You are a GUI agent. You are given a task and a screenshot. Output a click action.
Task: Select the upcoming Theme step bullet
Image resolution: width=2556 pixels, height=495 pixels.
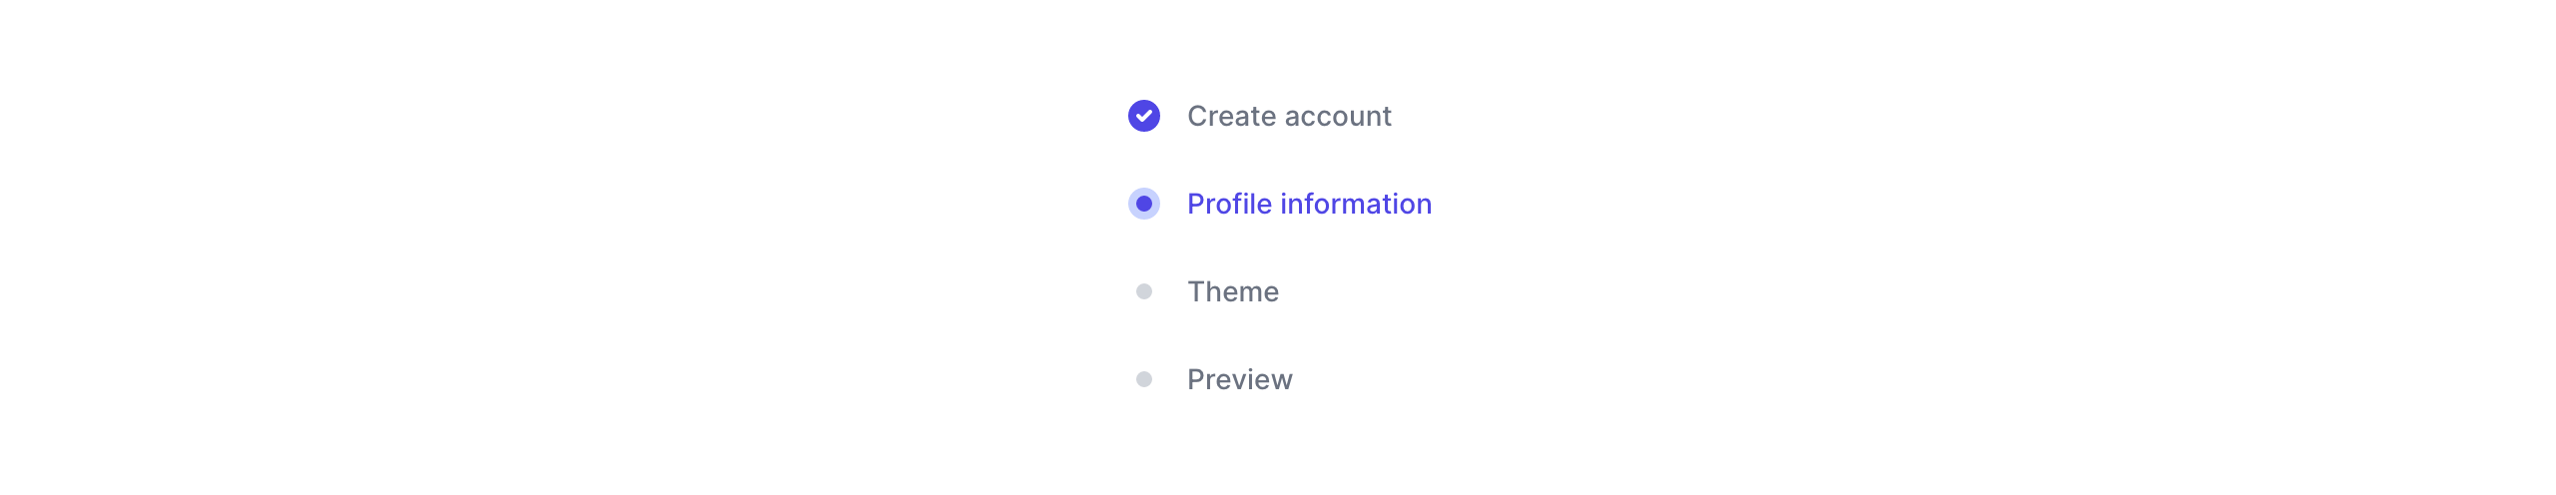(x=1143, y=291)
